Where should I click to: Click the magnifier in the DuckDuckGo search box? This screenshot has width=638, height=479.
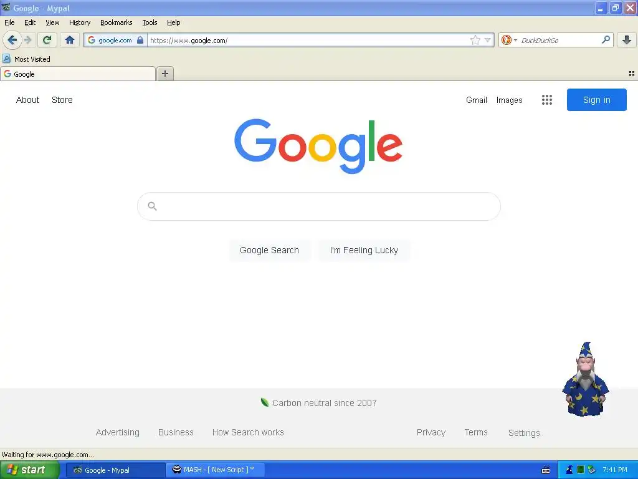606,40
